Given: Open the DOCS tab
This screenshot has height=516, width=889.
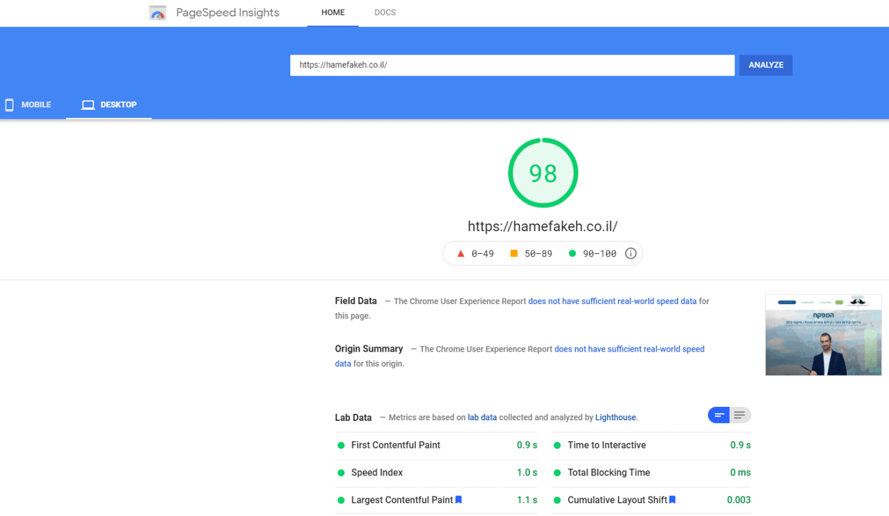Looking at the screenshot, I should pos(385,13).
